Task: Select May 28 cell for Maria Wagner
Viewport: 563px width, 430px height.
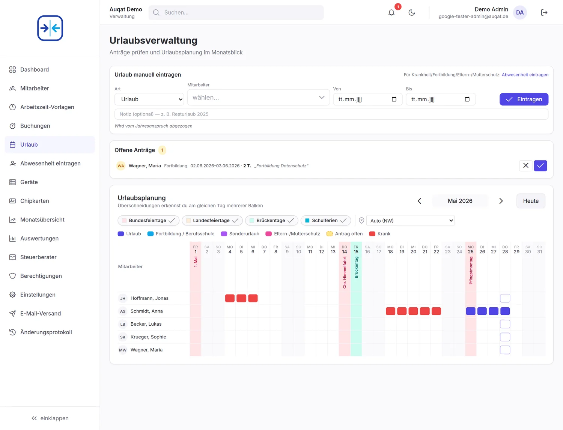Action: tap(505, 350)
